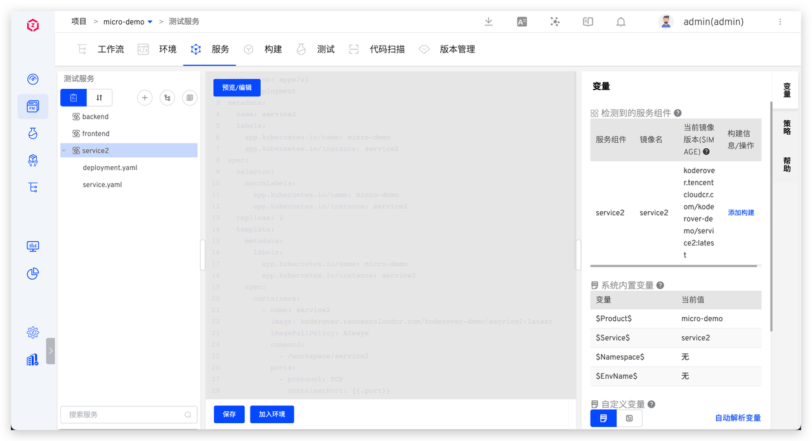This screenshot has height=441, width=812.
Task: Switch to service list view toggle
Action: click(x=74, y=98)
